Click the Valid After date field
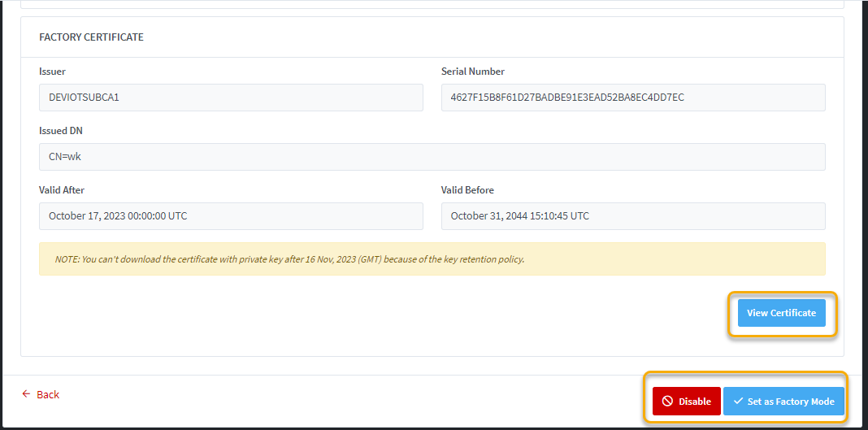Viewport: 868px width, 430px height. coord(231,216)
